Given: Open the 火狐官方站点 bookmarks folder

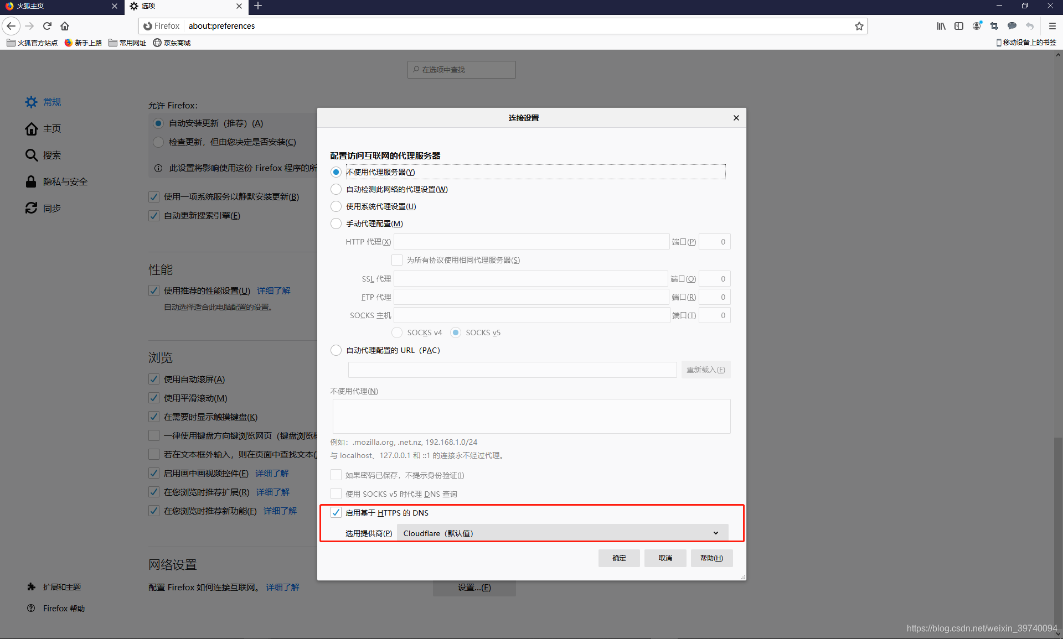Looking at the screenshot, I should (x=32, y=43).
